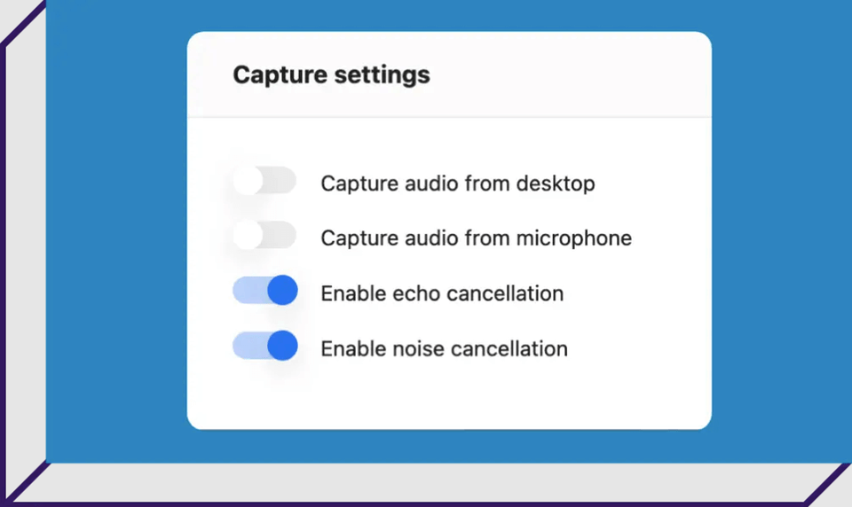
Task: Click gray track of microphone audio switch
Action: 280,236
